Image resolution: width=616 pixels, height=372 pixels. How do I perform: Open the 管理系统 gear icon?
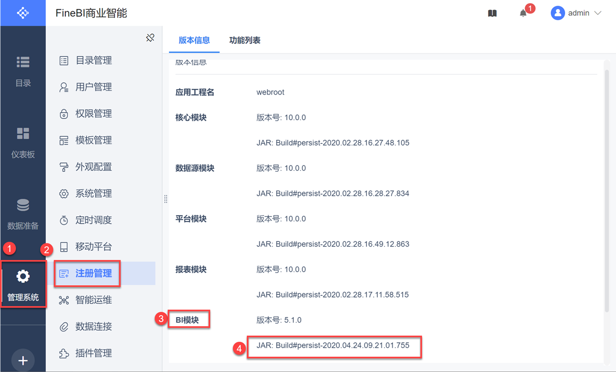(x=23, y=276)
